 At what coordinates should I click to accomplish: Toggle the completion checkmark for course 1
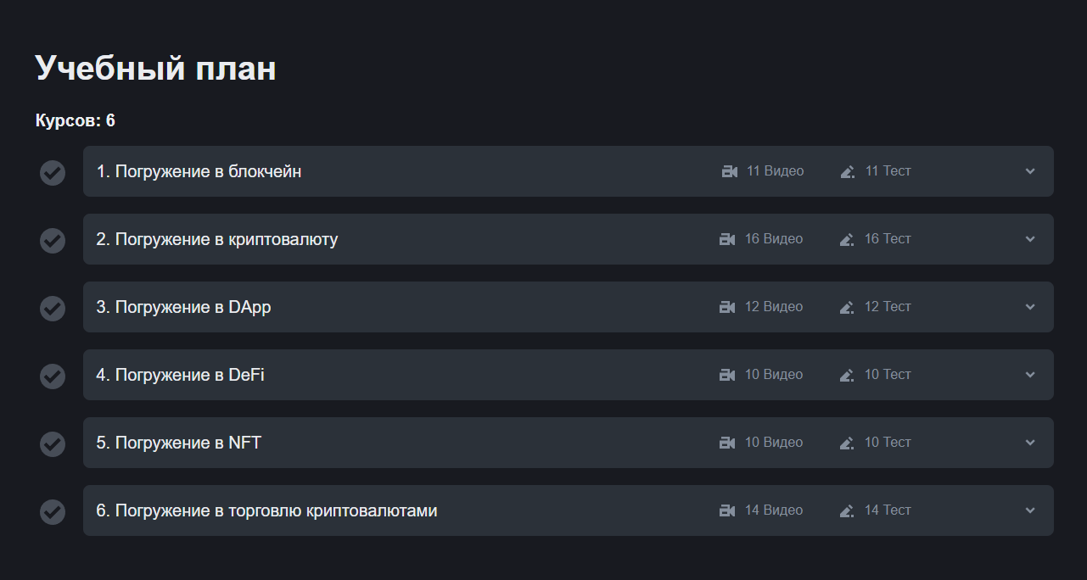[53, 173]
